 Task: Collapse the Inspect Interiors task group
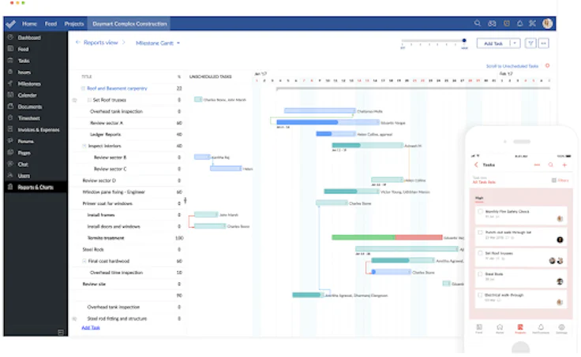coord(84,146)
